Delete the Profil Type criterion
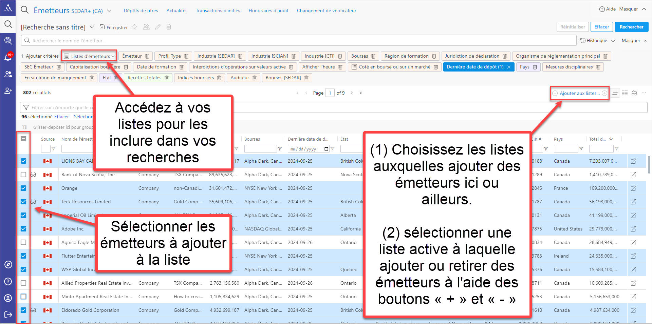This screenshot has height=324, width=652. point(186,56)
